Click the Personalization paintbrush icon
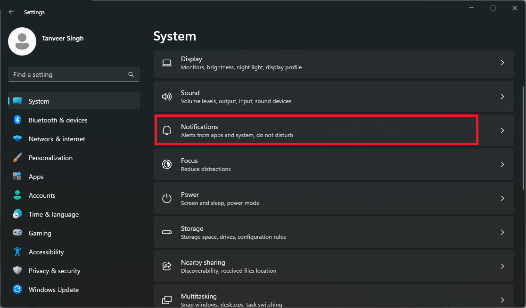The height and width of the screenshot is (308, 526). [x=17, y=158]
